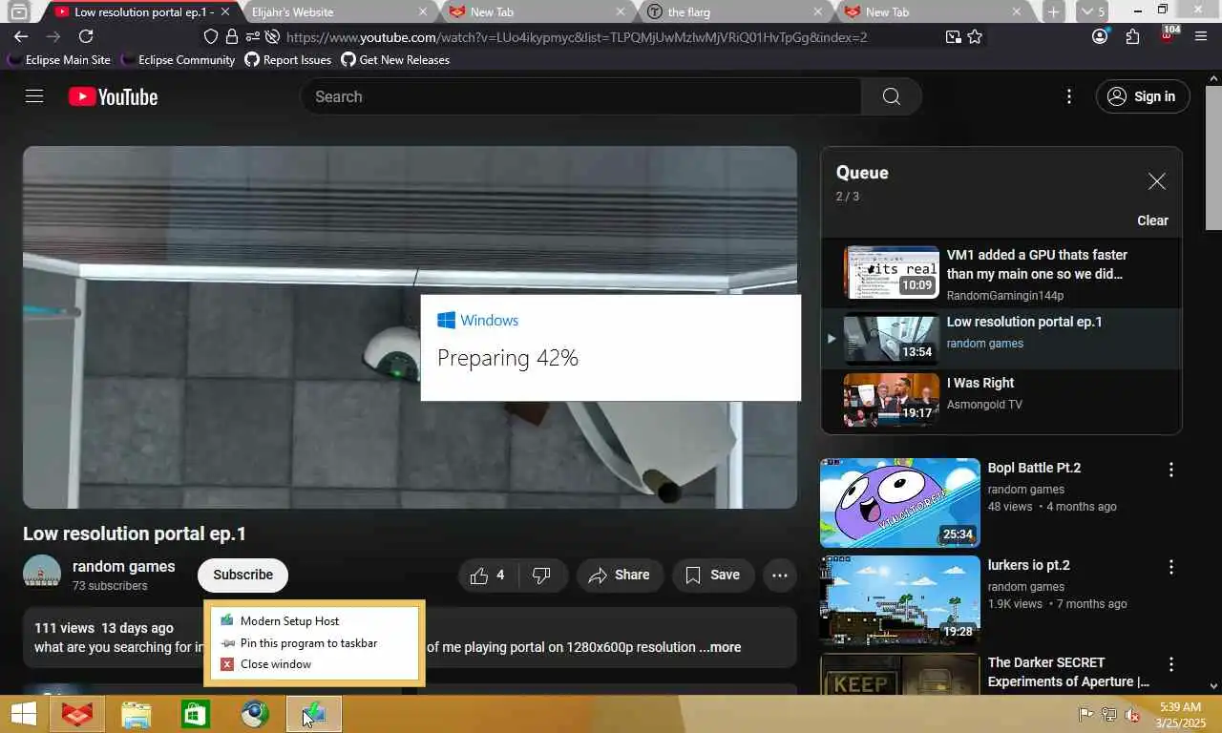Focus the YouTube search field
Image resolution: width=1222 pixels, height=733 pixels.
tap(581, 96)
